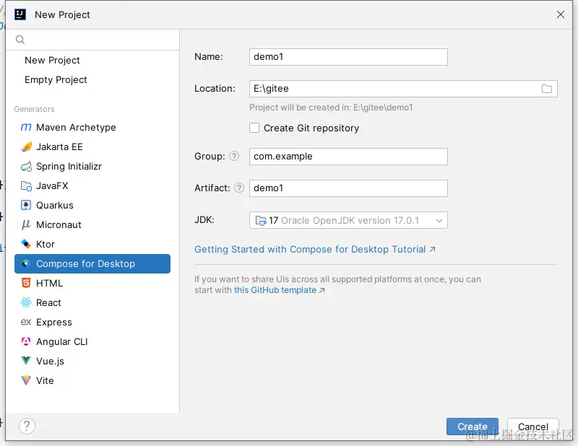Choose the Spring Initializr generator

click(92, 167)
